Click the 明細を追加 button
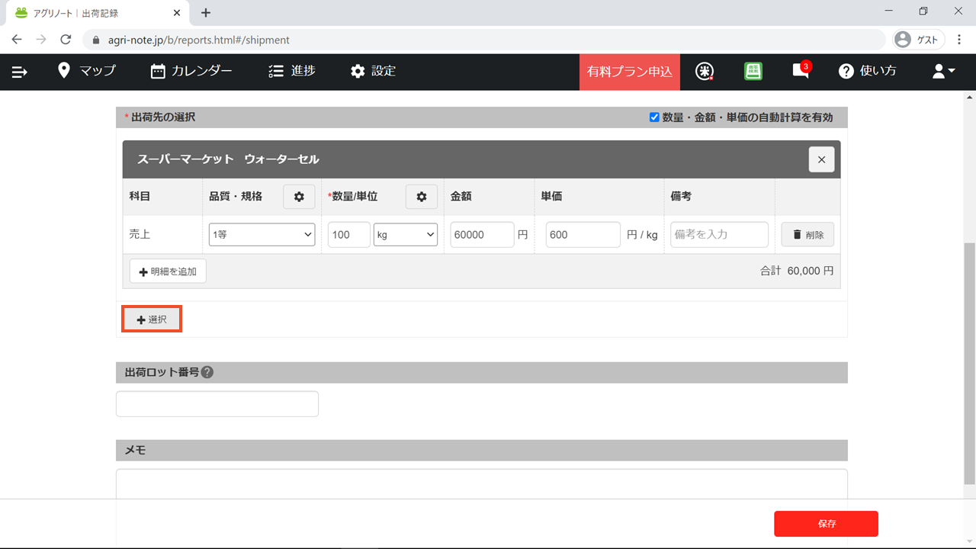This screenshot has height=549, width=976. 168,271
